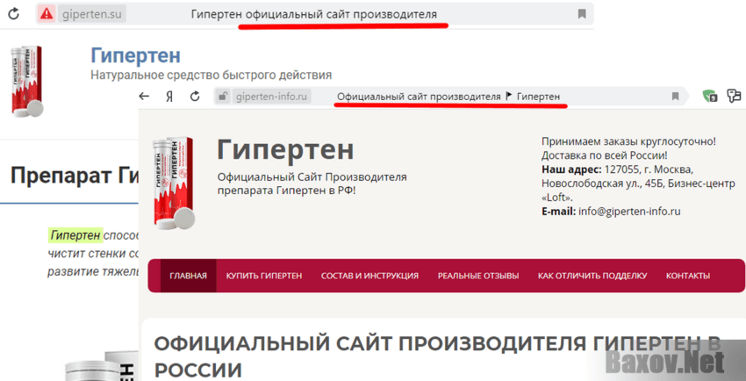Click 'Принимаем заказы круглосуточно!' text

[x=628, y=141]
